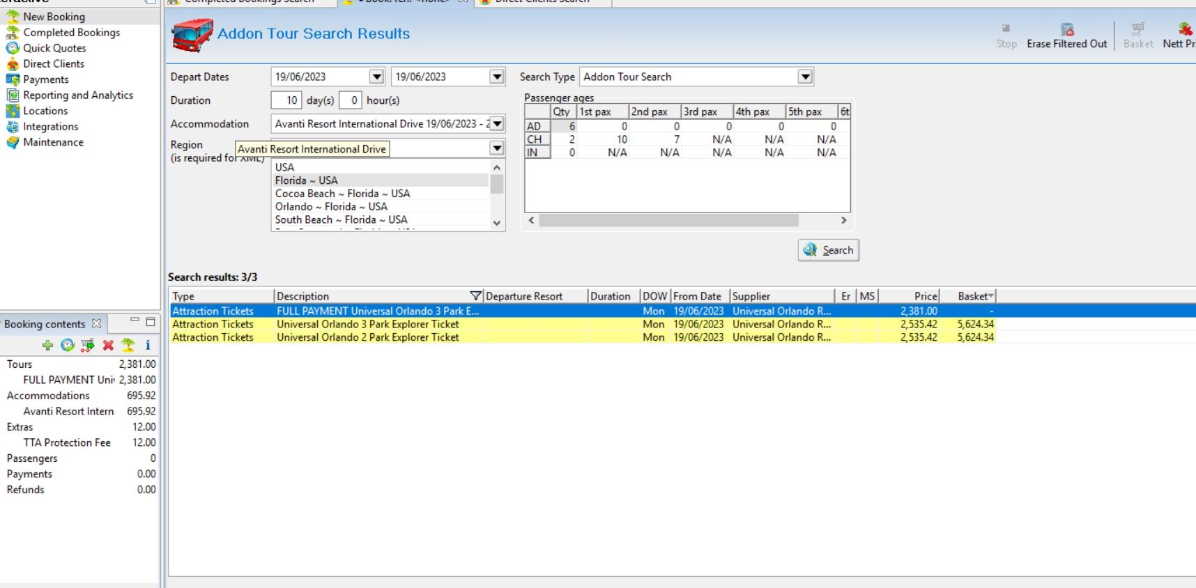Click the Duration days input field
Viewport: 1196px width, 588px height.
[286, 100]
